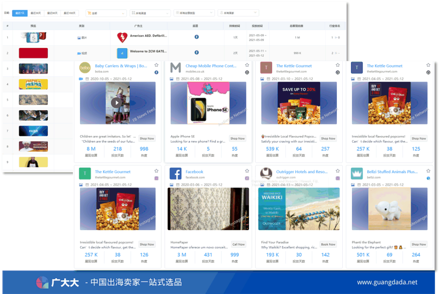Open the iPhone SE ad creative image
The height and width of the screenshot is (294, 440).
209,103
